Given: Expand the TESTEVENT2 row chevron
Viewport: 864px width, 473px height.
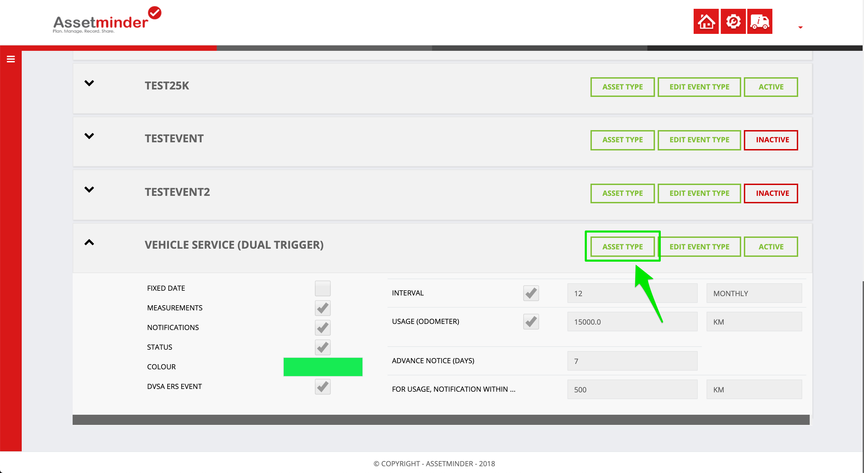Looking at the screenshot, I should click(89, 189).
